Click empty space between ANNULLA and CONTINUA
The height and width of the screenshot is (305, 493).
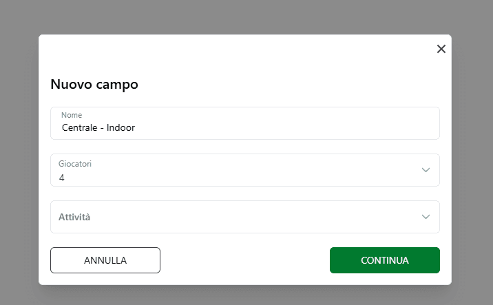(x=244, y=260)
